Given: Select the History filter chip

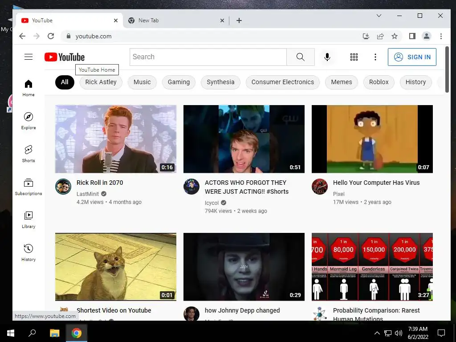Looking at the screenshot, I should click(x=415, y=82).
